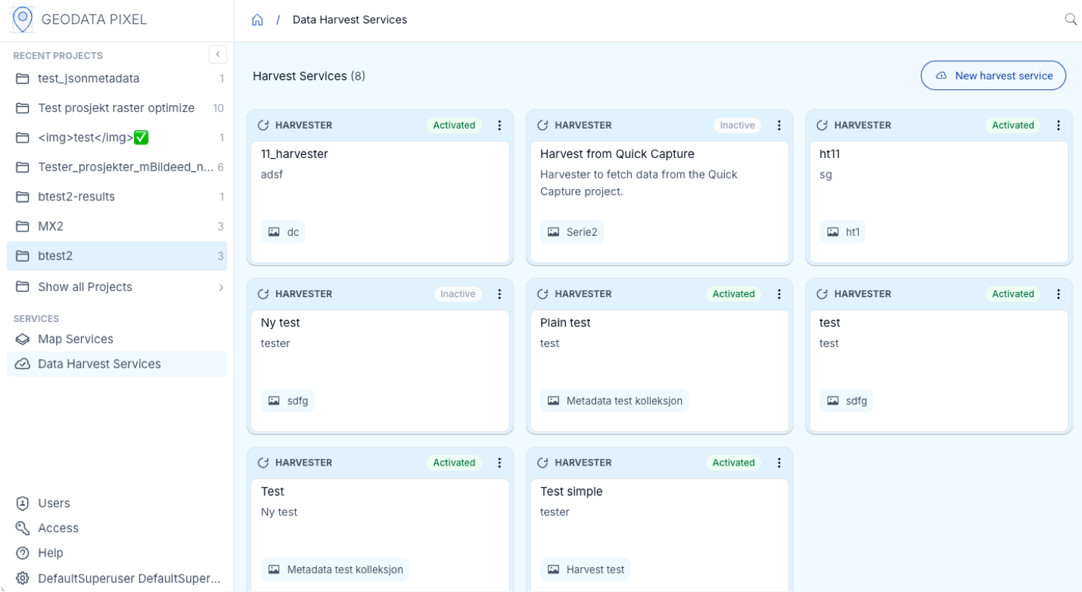This screenshot has width=1082, height=592.
Task: Click Activated status badge on 11_harvester
Action: coord(454,126)
